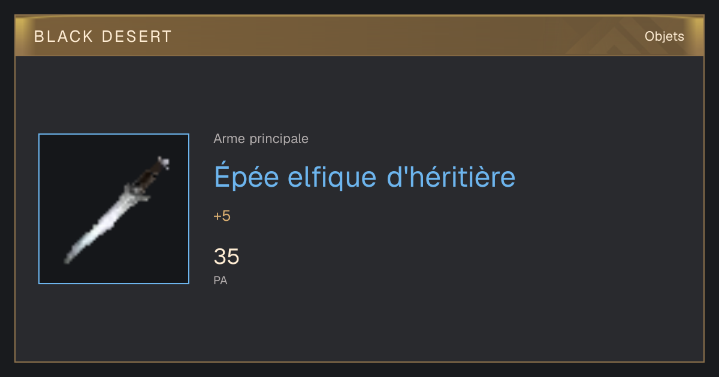Click the "PA" stat label

click(x=220, y=280)
